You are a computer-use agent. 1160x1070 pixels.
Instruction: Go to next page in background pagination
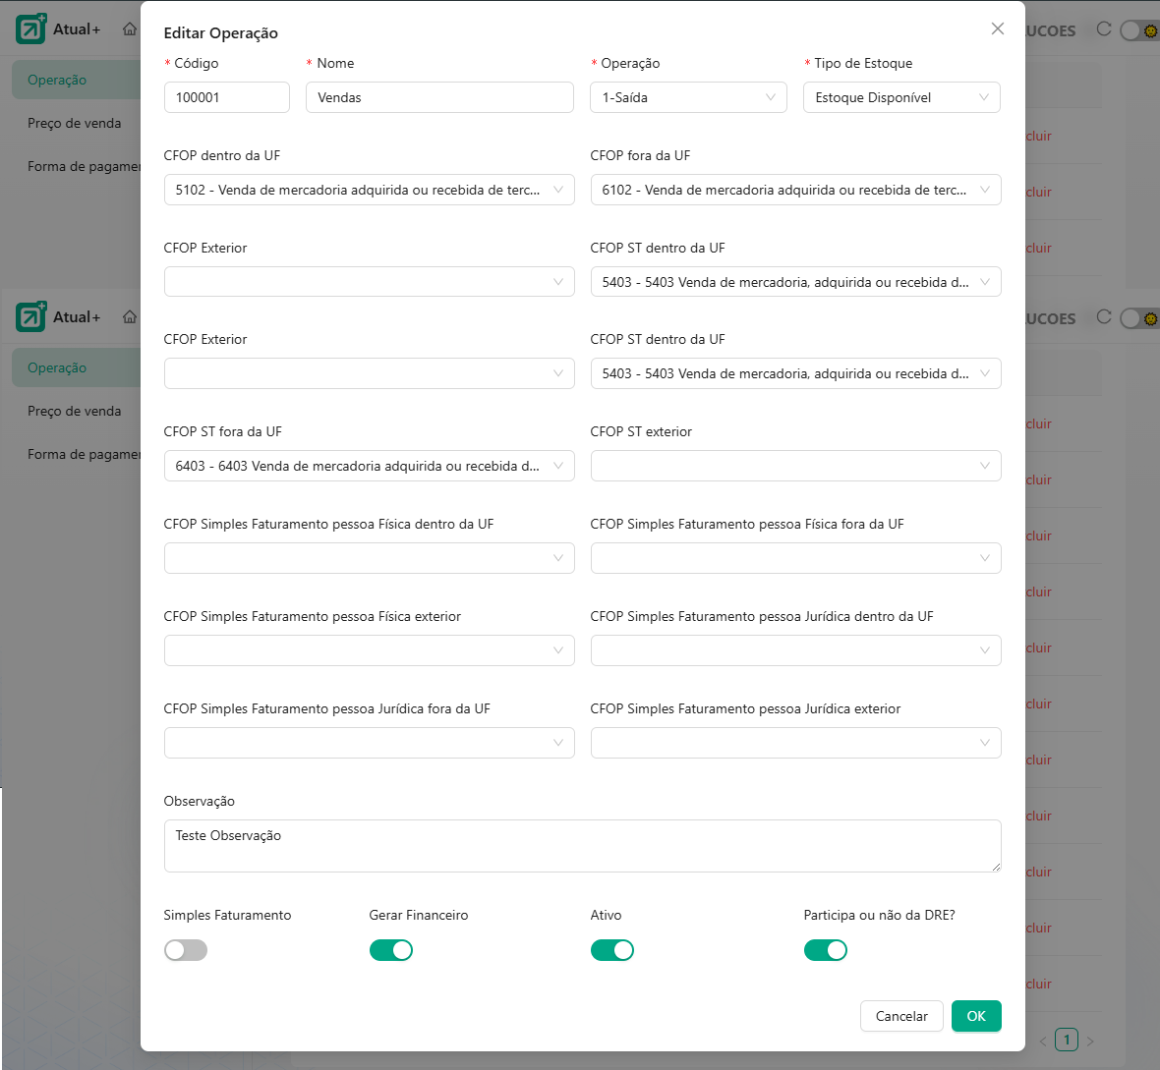coord(1090,1042)
